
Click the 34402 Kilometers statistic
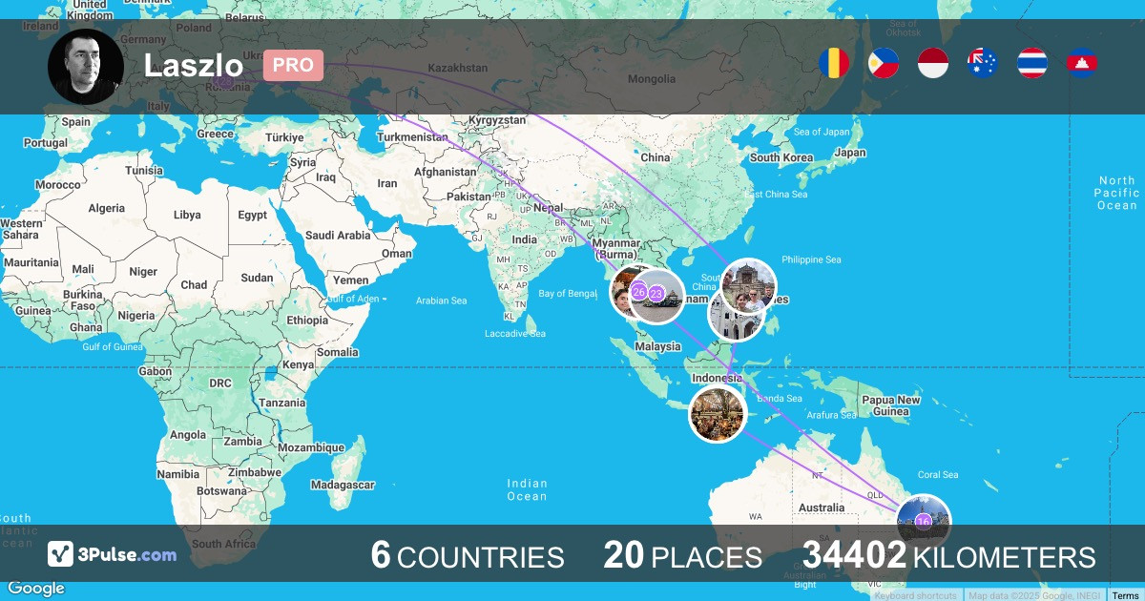tap(948, 555)
